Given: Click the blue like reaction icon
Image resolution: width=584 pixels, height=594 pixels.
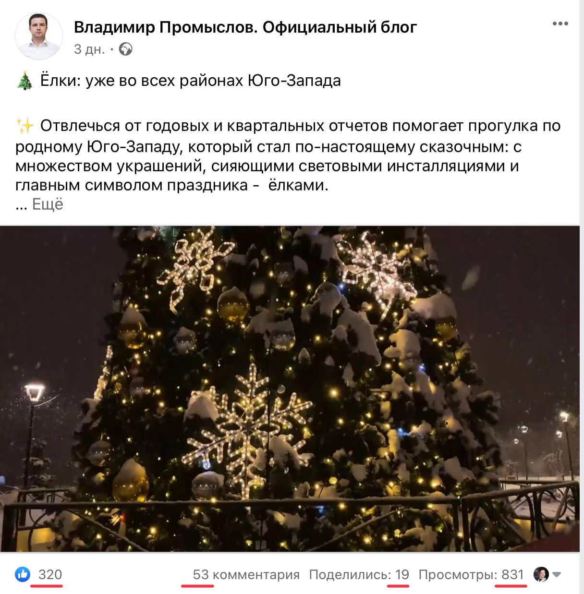Looking at the screenshot, I should (x=23, y=574).
